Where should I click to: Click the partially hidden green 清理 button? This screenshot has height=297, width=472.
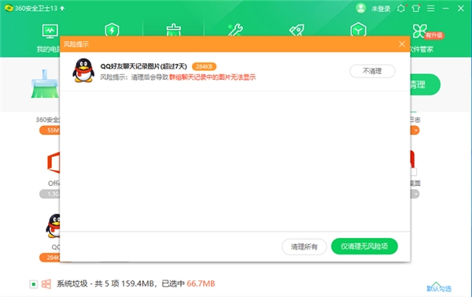coord(425,84)
